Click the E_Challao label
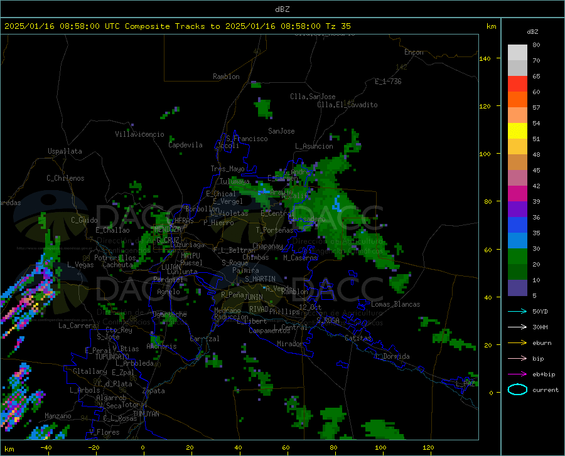This screenshot has width=565, height=456. click(x=112, y=230)
